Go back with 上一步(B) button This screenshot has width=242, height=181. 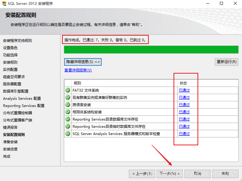pyautogui.click(x=142, y=174)
